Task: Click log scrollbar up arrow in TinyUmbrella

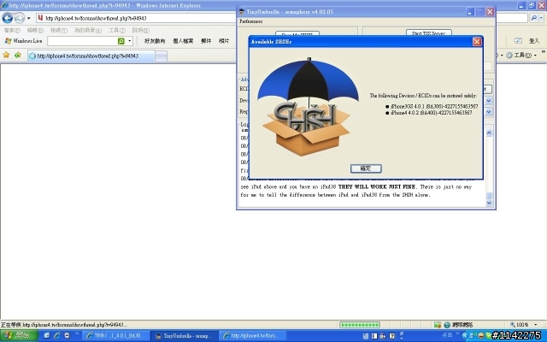Action: point(489,133)
